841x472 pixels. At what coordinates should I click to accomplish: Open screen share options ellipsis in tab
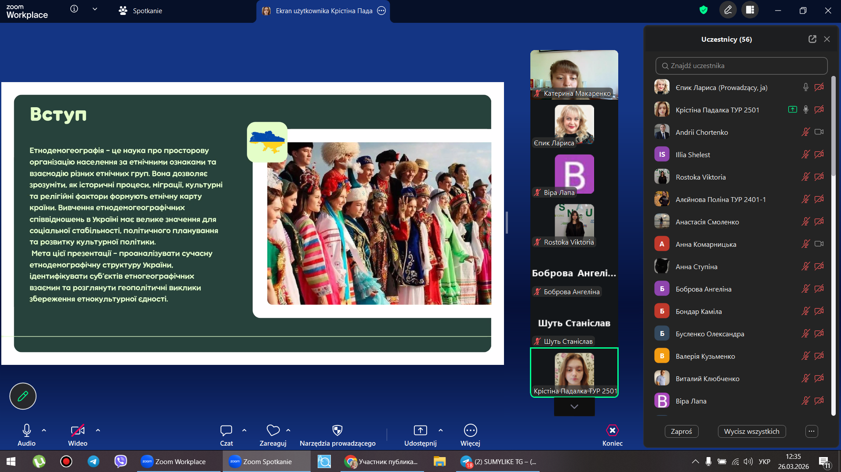click(x=381, y=11)
